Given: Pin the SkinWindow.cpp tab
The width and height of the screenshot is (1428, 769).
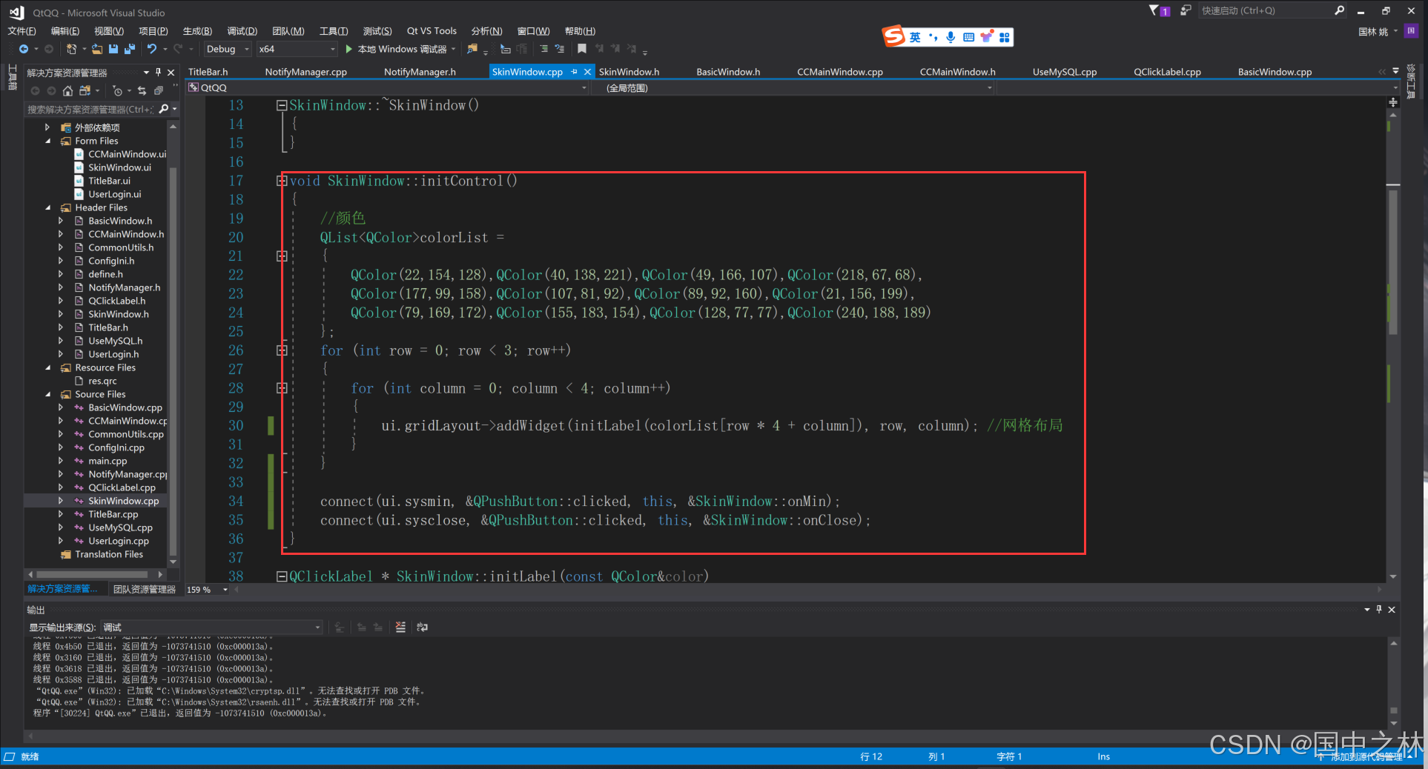Looking at the screenshot, I should click(x=574, y=72).
